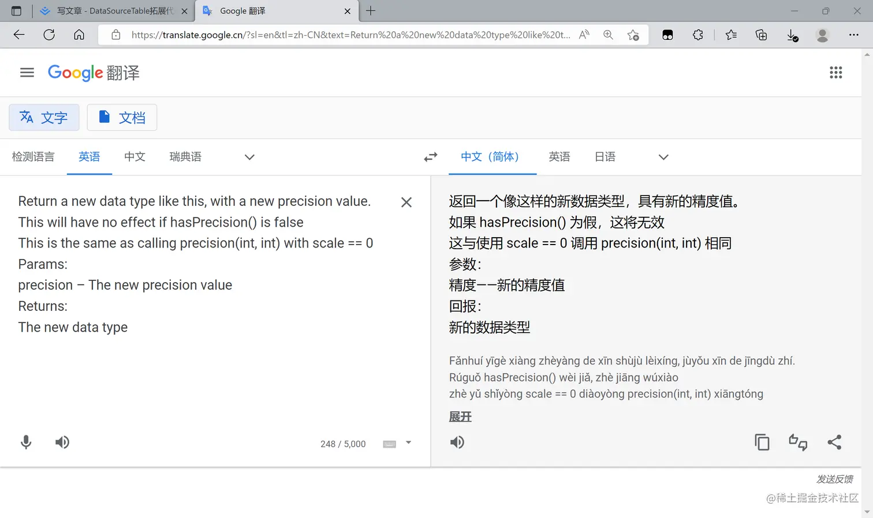The height and width of the screenshot is (518, 873).
Task: Select 英语 as the source language
Action: [89, 157]
